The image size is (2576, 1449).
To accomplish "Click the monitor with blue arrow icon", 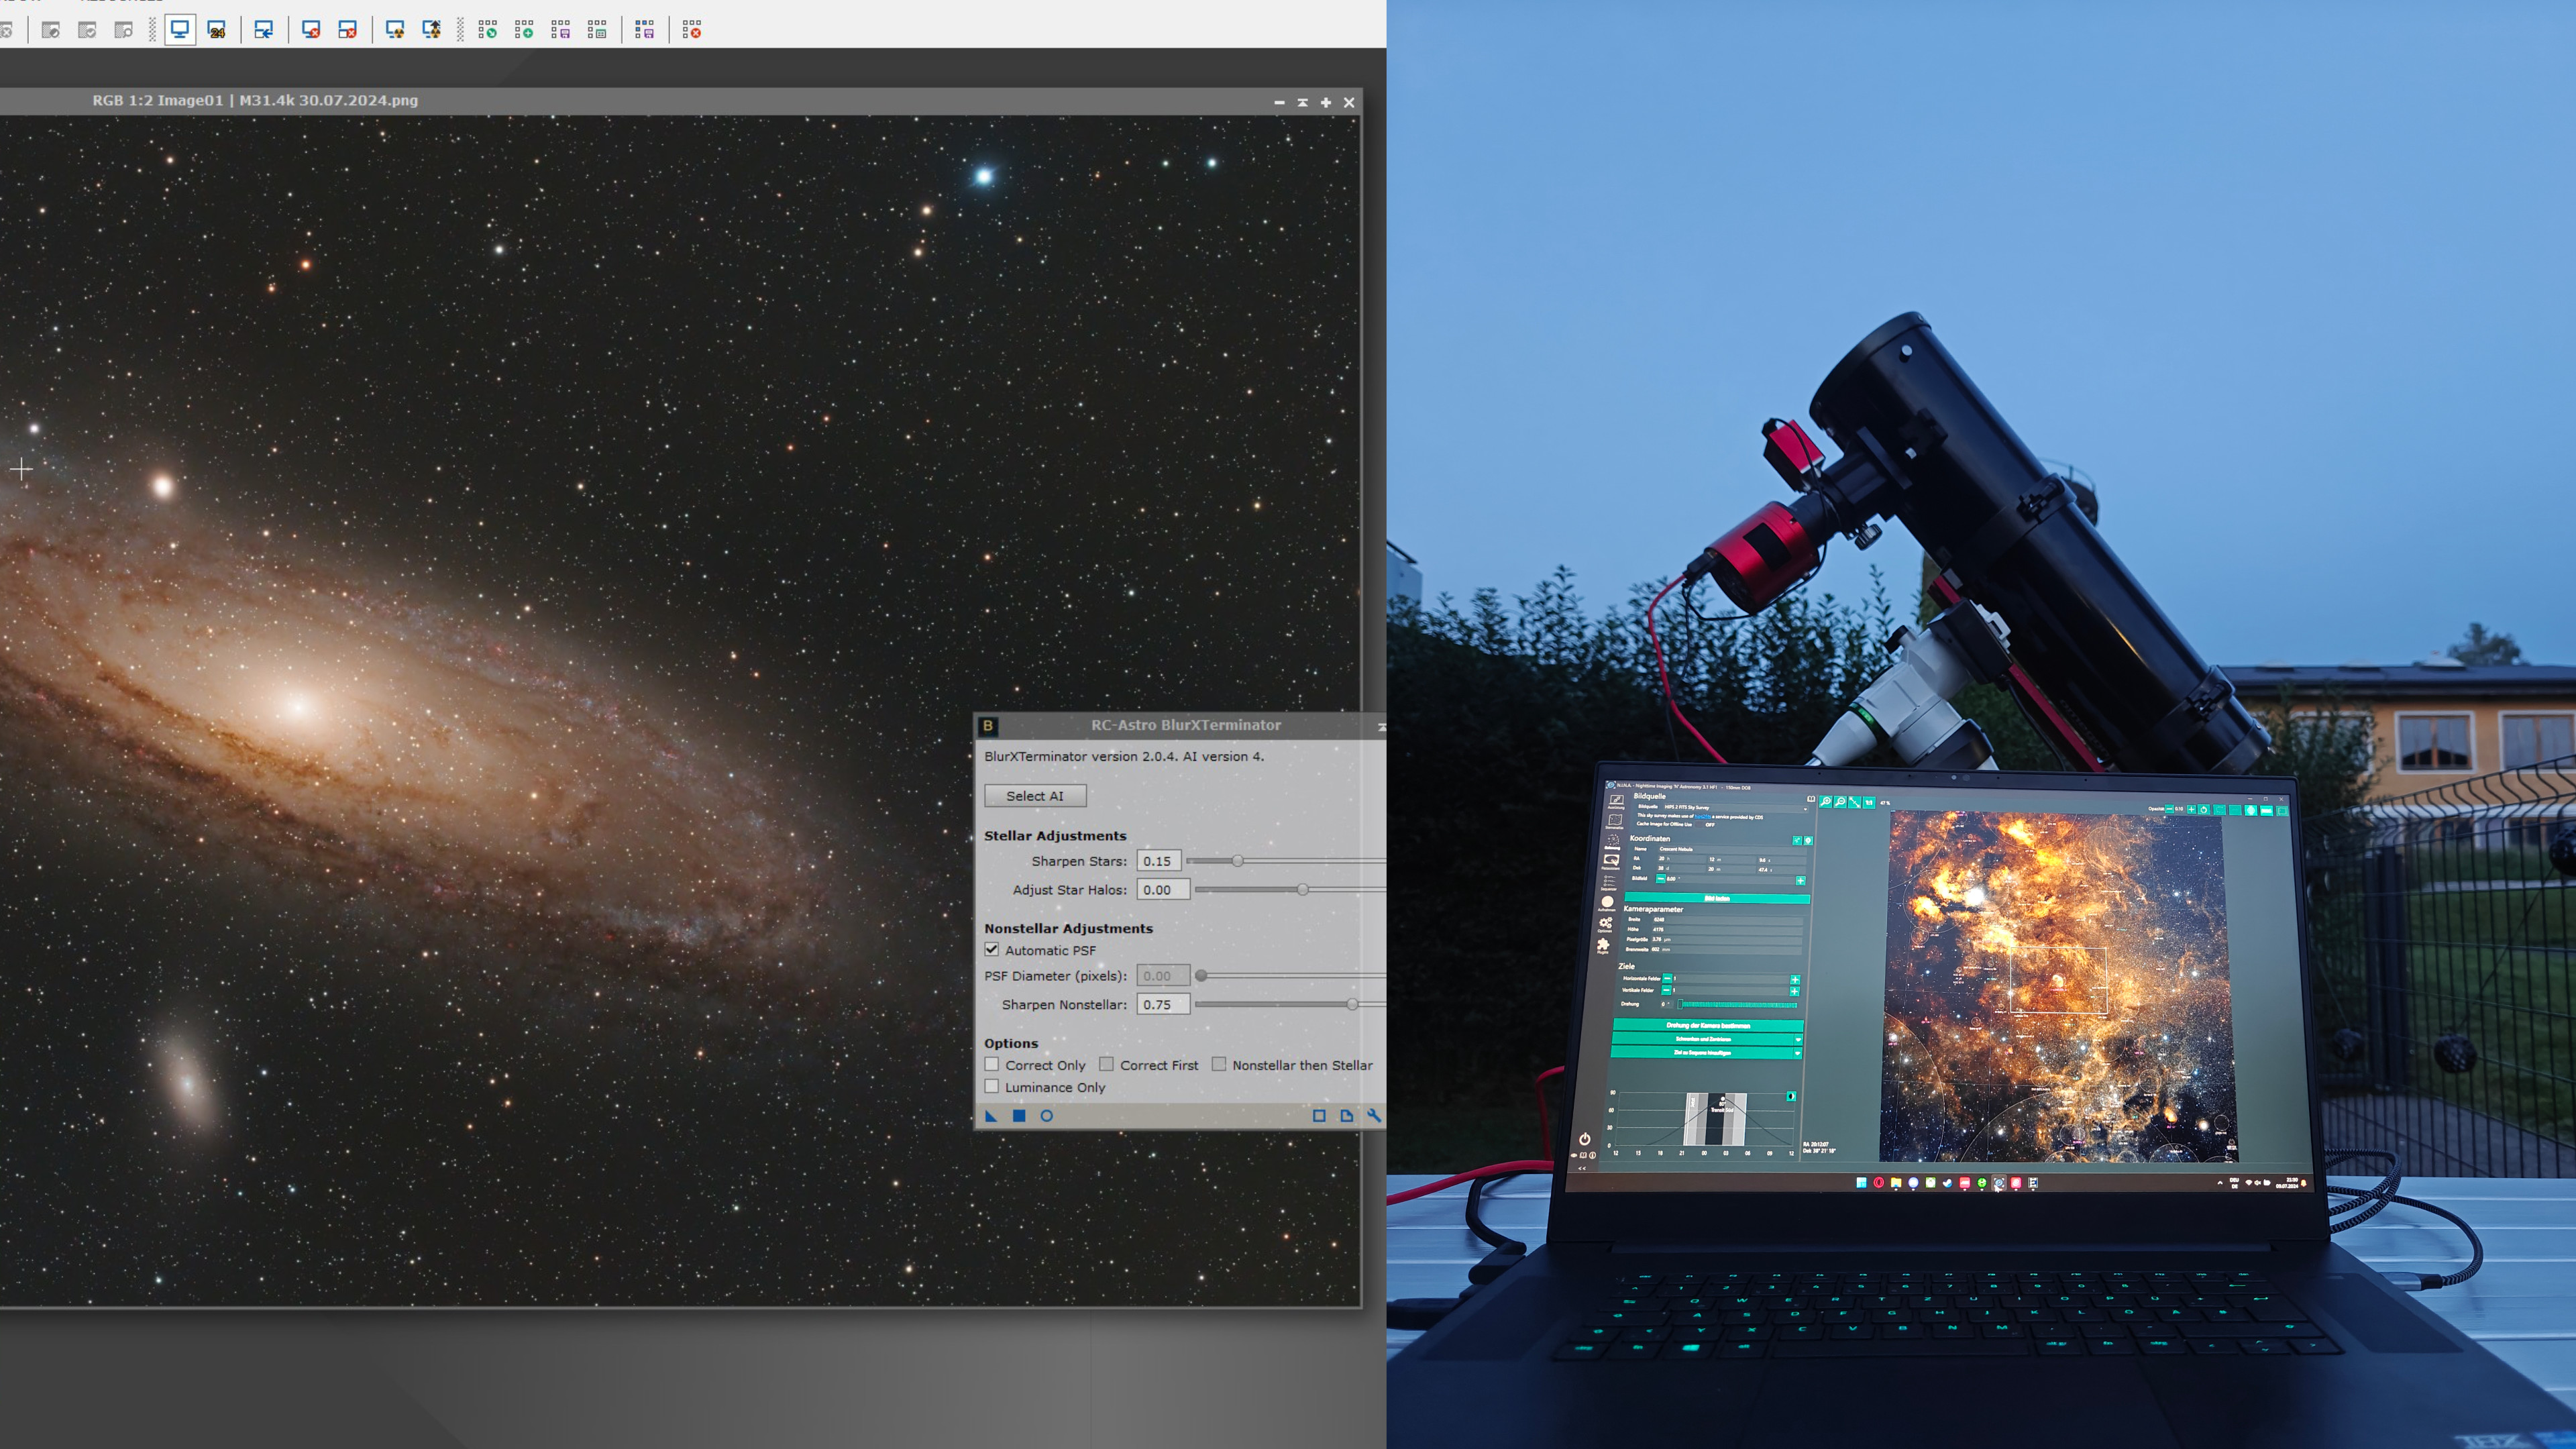I will 263,30.
